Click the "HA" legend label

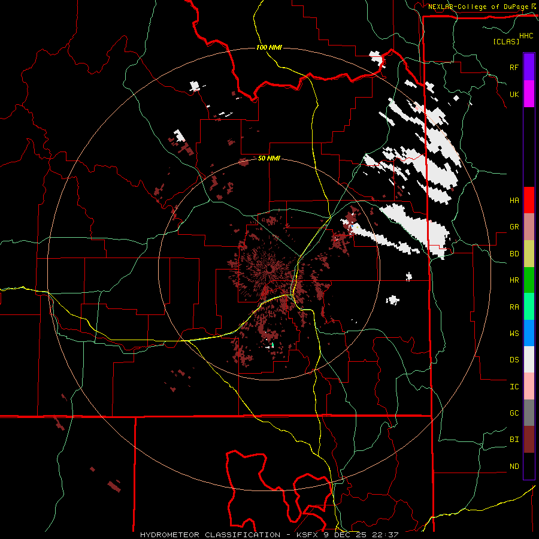pos(514,200)
